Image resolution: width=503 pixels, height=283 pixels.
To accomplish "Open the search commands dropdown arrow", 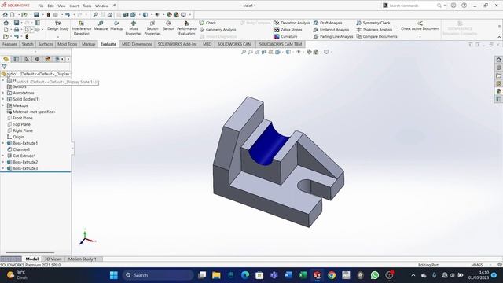I will [x=445, y=6].
